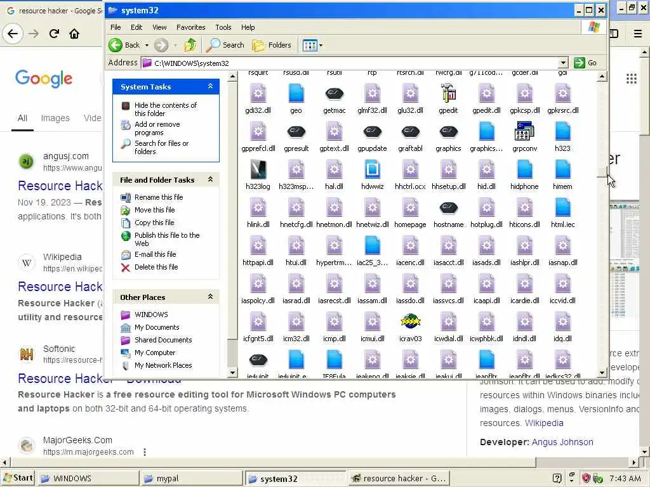Open My Computer in Other Places
Viewport: 650px width, 487px height.
pos(155,353)
